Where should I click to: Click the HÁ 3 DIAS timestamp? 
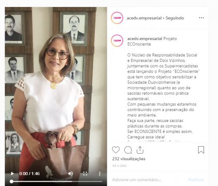pos(119,166)
